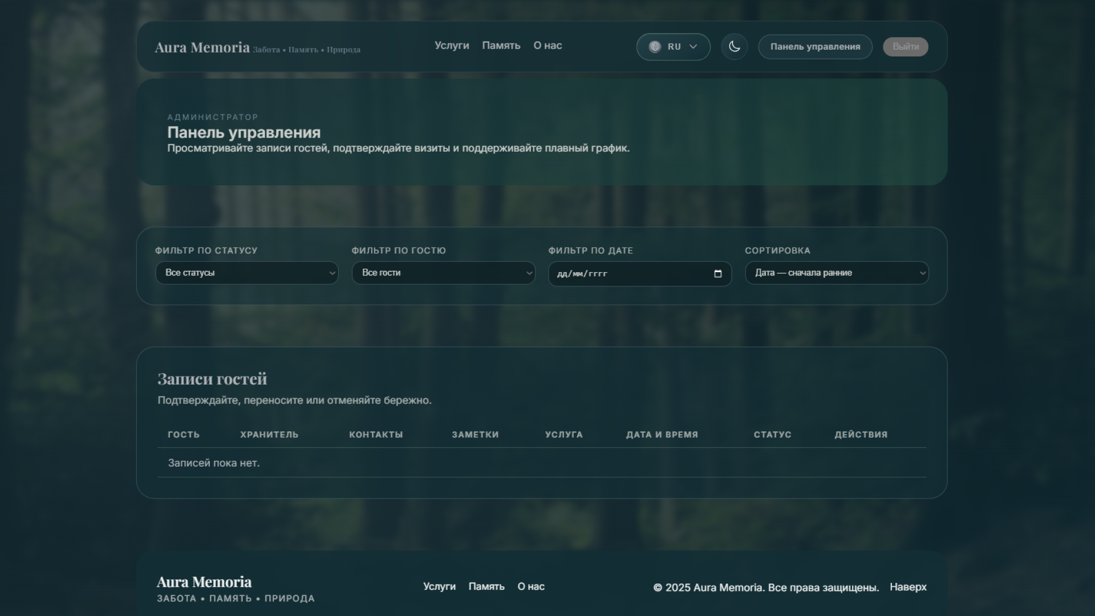The height and width of the screenshot is (616, 1095).
Task: Click the 'Панель управления' button
Action: click(815, 47)
